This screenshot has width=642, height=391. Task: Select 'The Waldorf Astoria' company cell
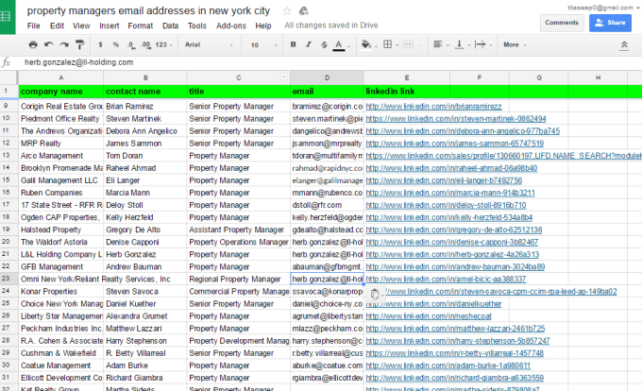coord(61,242)
